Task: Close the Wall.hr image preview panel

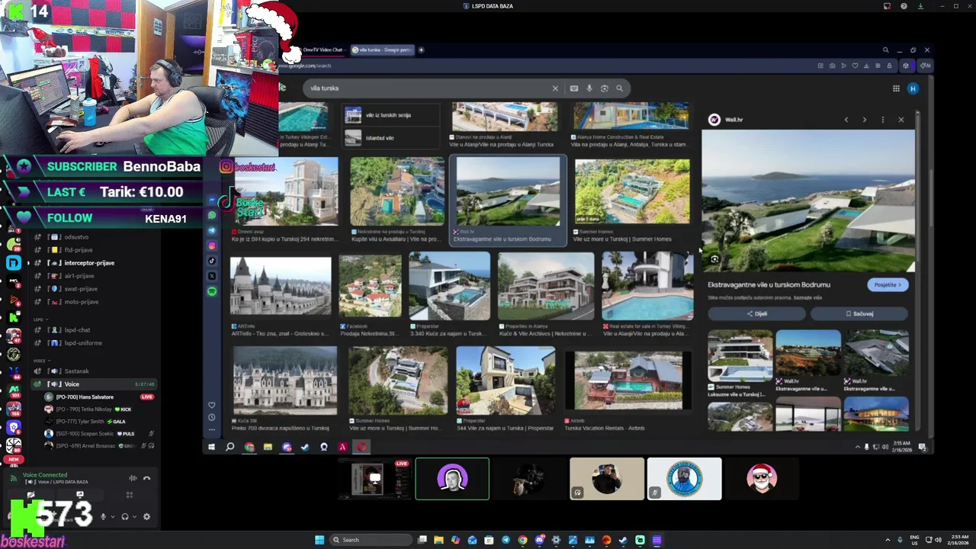Action: tap(901, 120)
